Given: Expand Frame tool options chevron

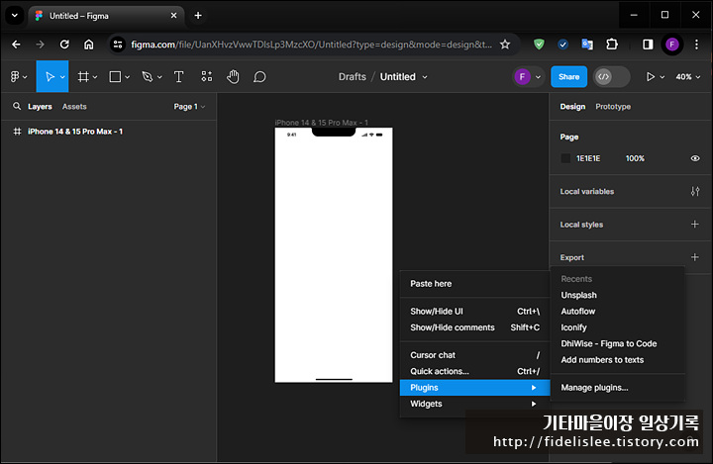Looking at the screenshot, I should tap(95, 77).
